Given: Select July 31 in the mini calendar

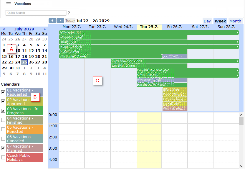Looking at the screenshot, I should click(17, 68).
